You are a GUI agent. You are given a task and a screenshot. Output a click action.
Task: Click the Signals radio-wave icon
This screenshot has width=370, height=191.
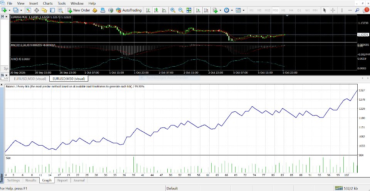tap(111, 10)
